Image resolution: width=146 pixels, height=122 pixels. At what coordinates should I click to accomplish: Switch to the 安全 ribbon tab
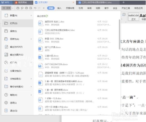[115, 8]
